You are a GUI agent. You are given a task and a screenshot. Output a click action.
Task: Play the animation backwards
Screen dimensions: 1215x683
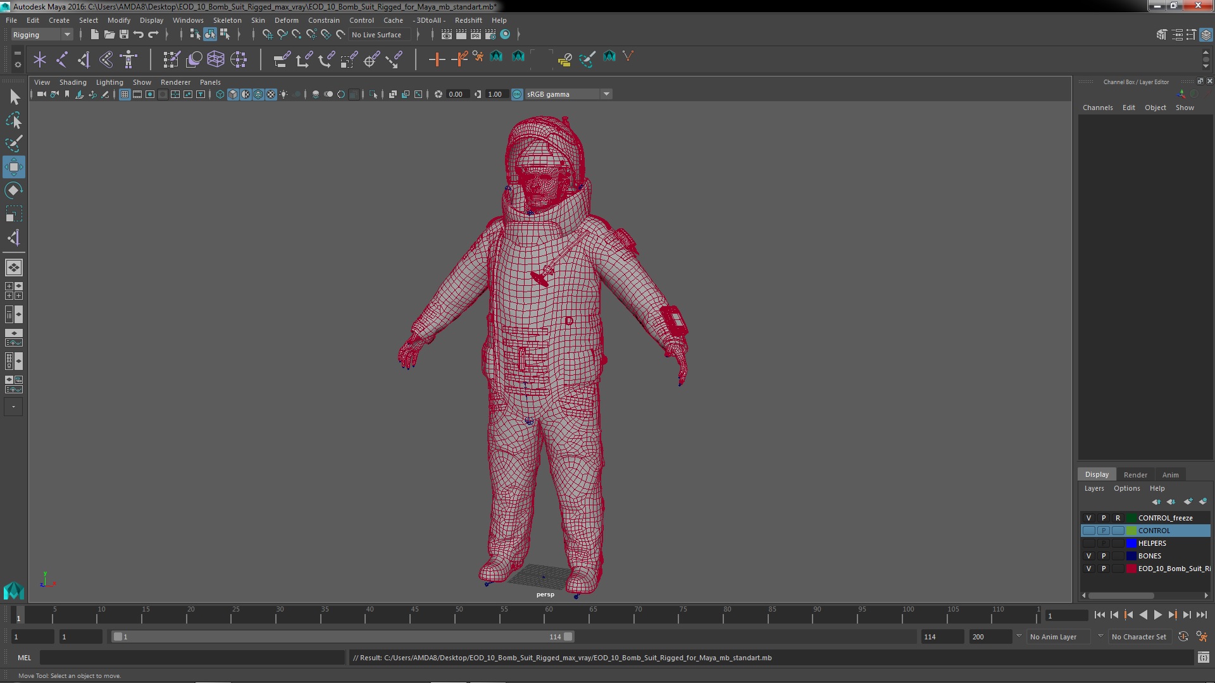tap(1143, 615)
